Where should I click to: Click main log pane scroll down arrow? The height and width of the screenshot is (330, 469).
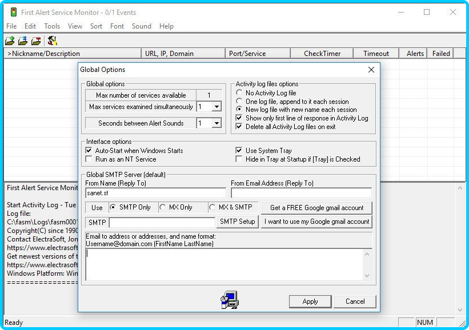pos(460,309)
